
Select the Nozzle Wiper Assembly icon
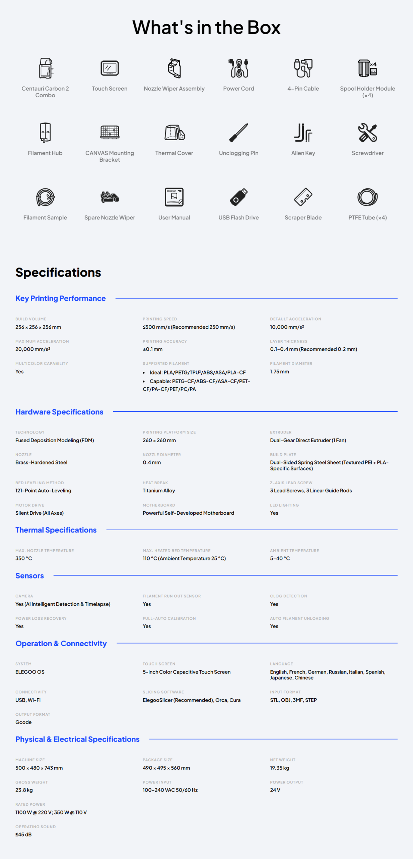(174, 68)
